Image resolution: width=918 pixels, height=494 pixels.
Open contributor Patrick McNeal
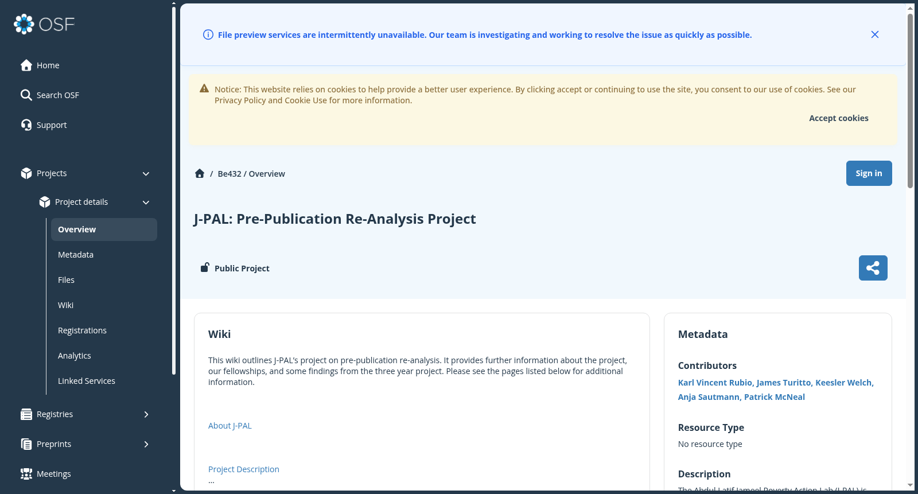(x=775, y=397)
